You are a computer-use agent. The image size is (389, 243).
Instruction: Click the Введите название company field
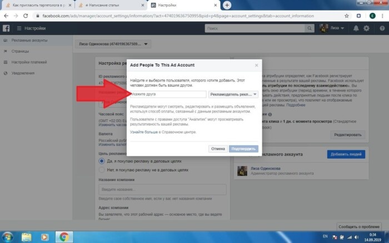point(162,189)
